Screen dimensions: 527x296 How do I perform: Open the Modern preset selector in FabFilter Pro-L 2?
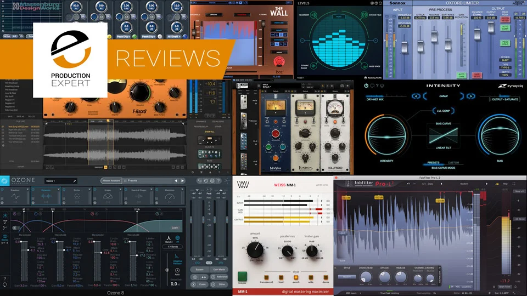tap(464, 184)
